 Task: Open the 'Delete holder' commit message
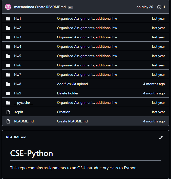click(x=68, y=93)
